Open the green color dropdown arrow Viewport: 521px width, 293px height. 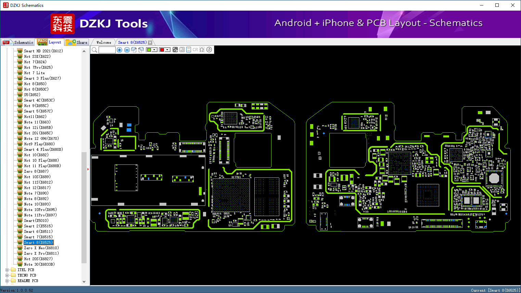tap(155, 50)
